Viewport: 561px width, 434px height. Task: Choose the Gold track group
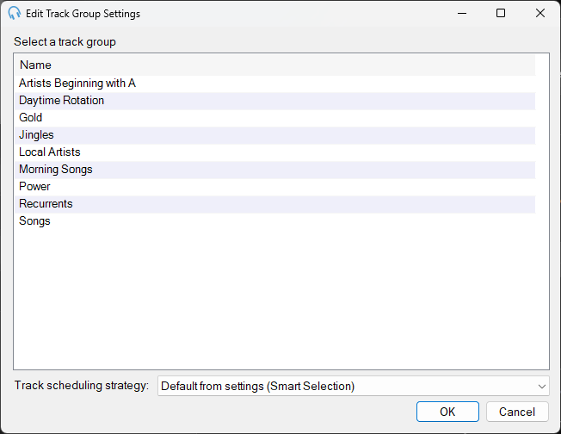coord(275,118)
